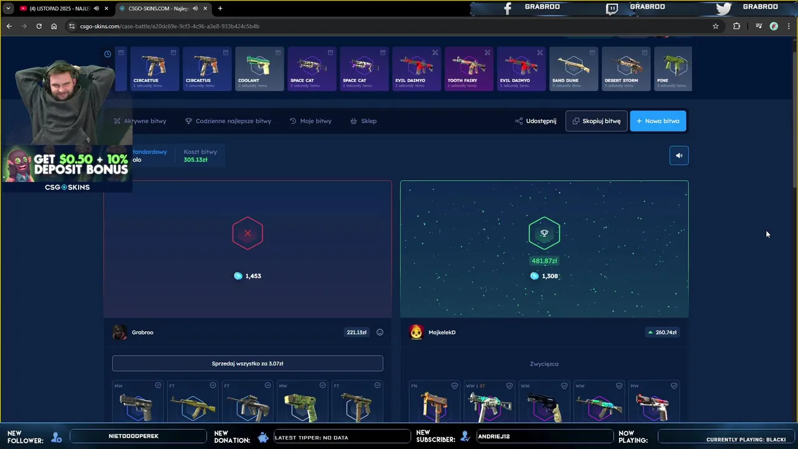Open the tab search dropdown chevron
The image size is (798, 449).
point(8,8)
